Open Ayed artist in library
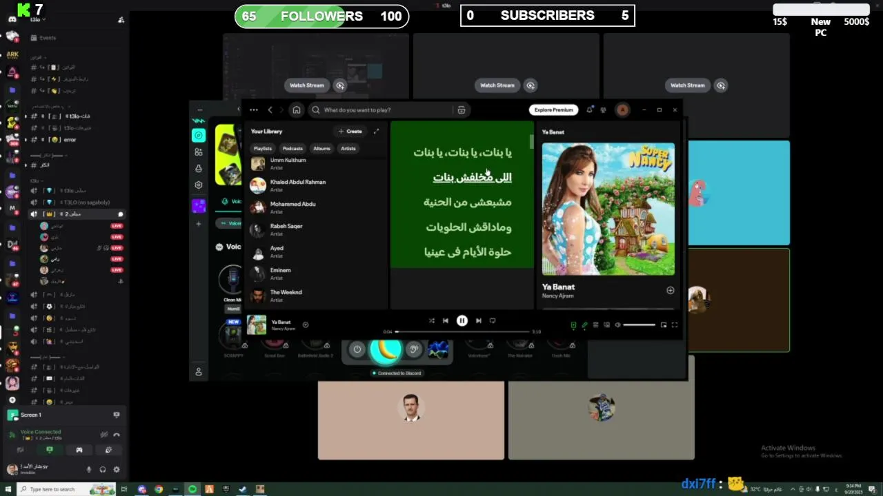The image size is (883, 496). [316, 251]
